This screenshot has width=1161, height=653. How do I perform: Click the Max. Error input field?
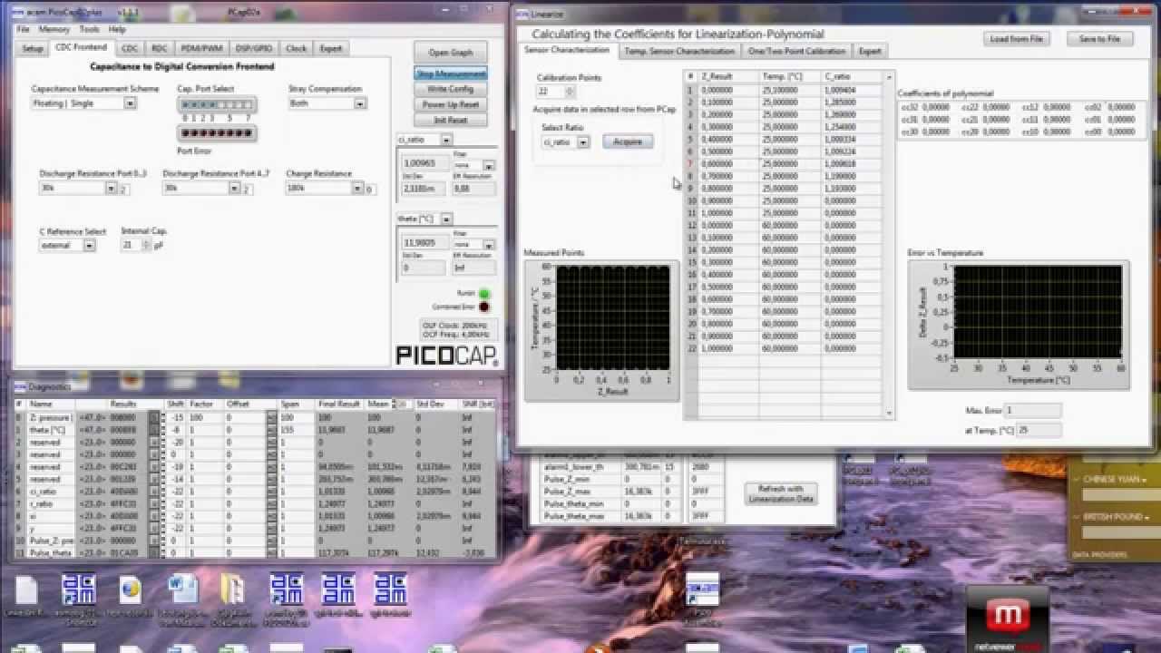1032,412
